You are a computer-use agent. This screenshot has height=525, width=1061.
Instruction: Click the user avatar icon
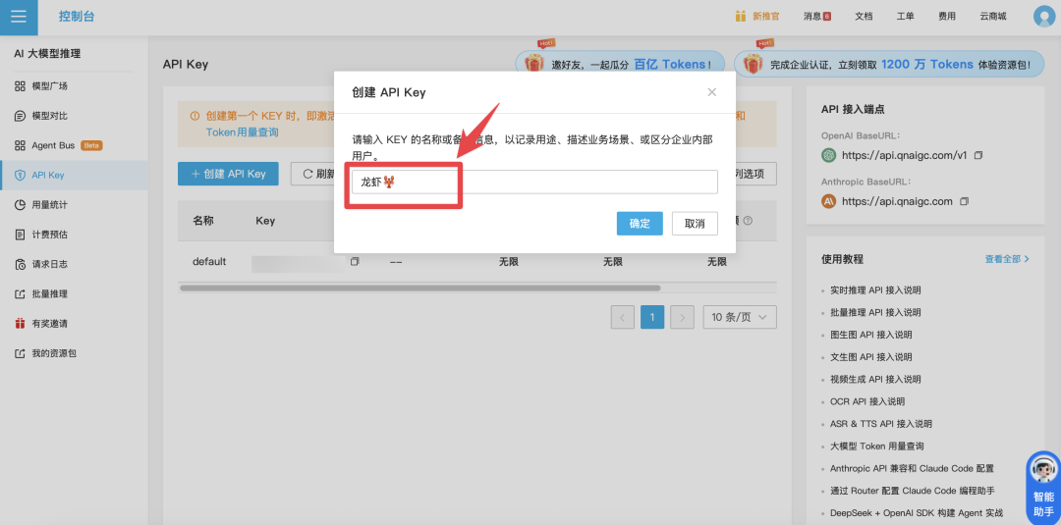(x=1043, y=17)
